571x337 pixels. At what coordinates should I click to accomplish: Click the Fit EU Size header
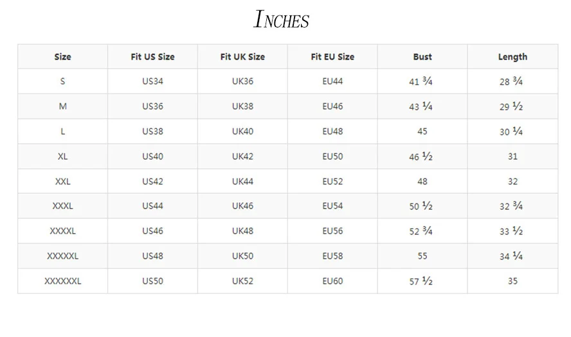[332, 56]
